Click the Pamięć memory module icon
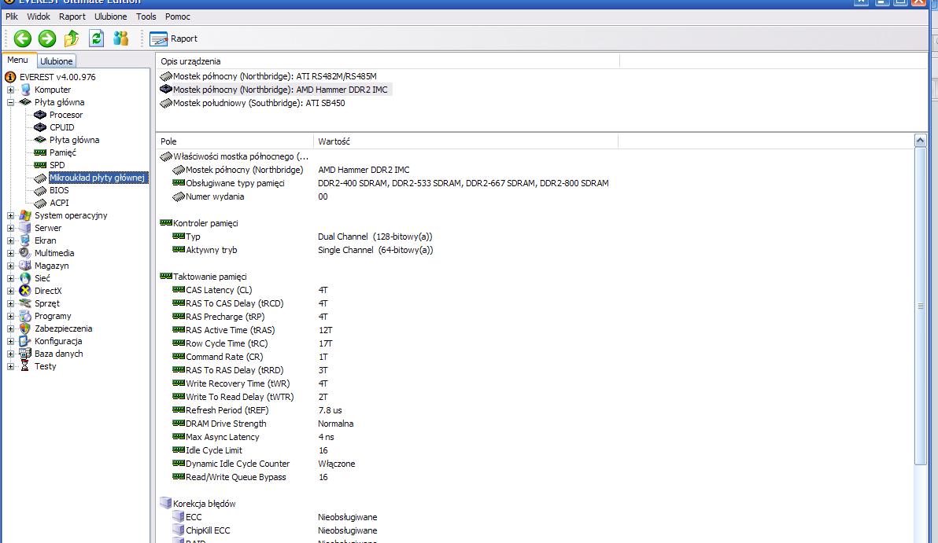The height and width of the screenshot is (543, 938). coord(40,152)
